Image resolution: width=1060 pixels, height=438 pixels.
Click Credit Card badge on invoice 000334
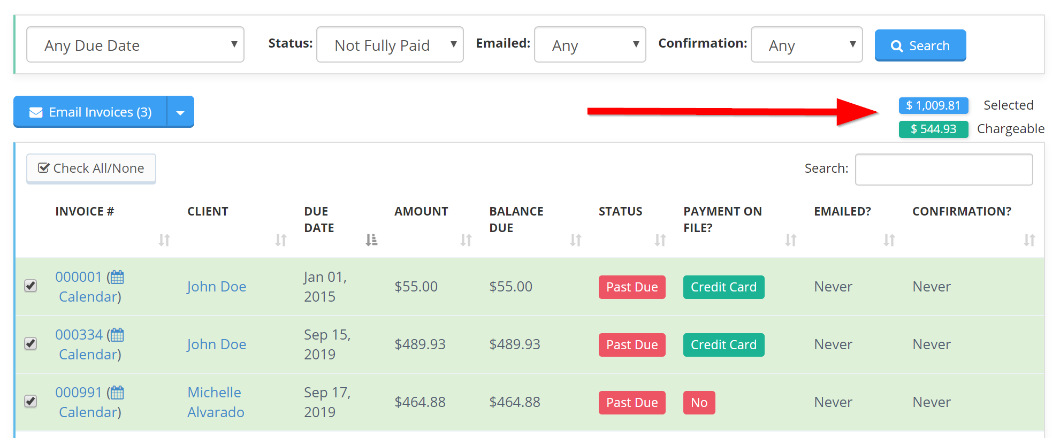tap(724, 345)
